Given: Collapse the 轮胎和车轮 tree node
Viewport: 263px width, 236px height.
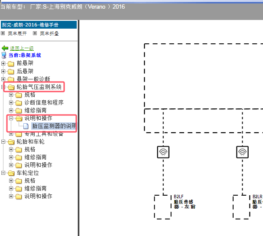Looking at the screenshot, I should pyautogui.click(x=3, y=142).
